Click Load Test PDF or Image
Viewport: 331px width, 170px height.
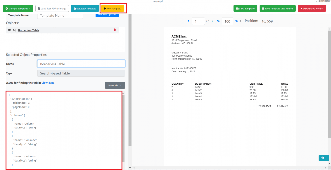click(x=52, y=8)
